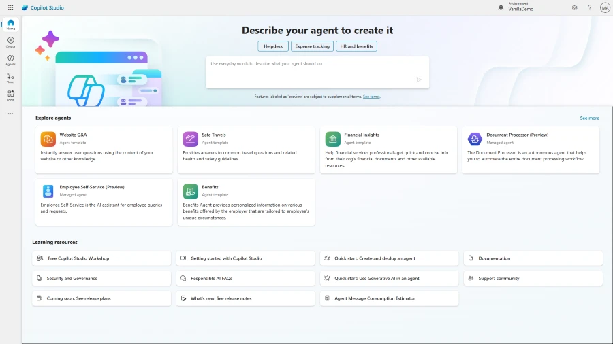Open the settings gear icon
Screen dimensions: 613x344
tap(574, 7)
